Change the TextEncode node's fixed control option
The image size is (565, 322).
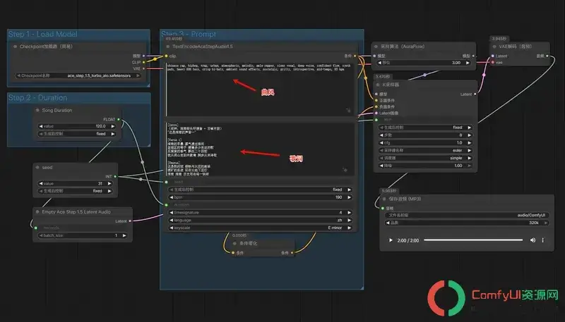click(x=260, y=190)
